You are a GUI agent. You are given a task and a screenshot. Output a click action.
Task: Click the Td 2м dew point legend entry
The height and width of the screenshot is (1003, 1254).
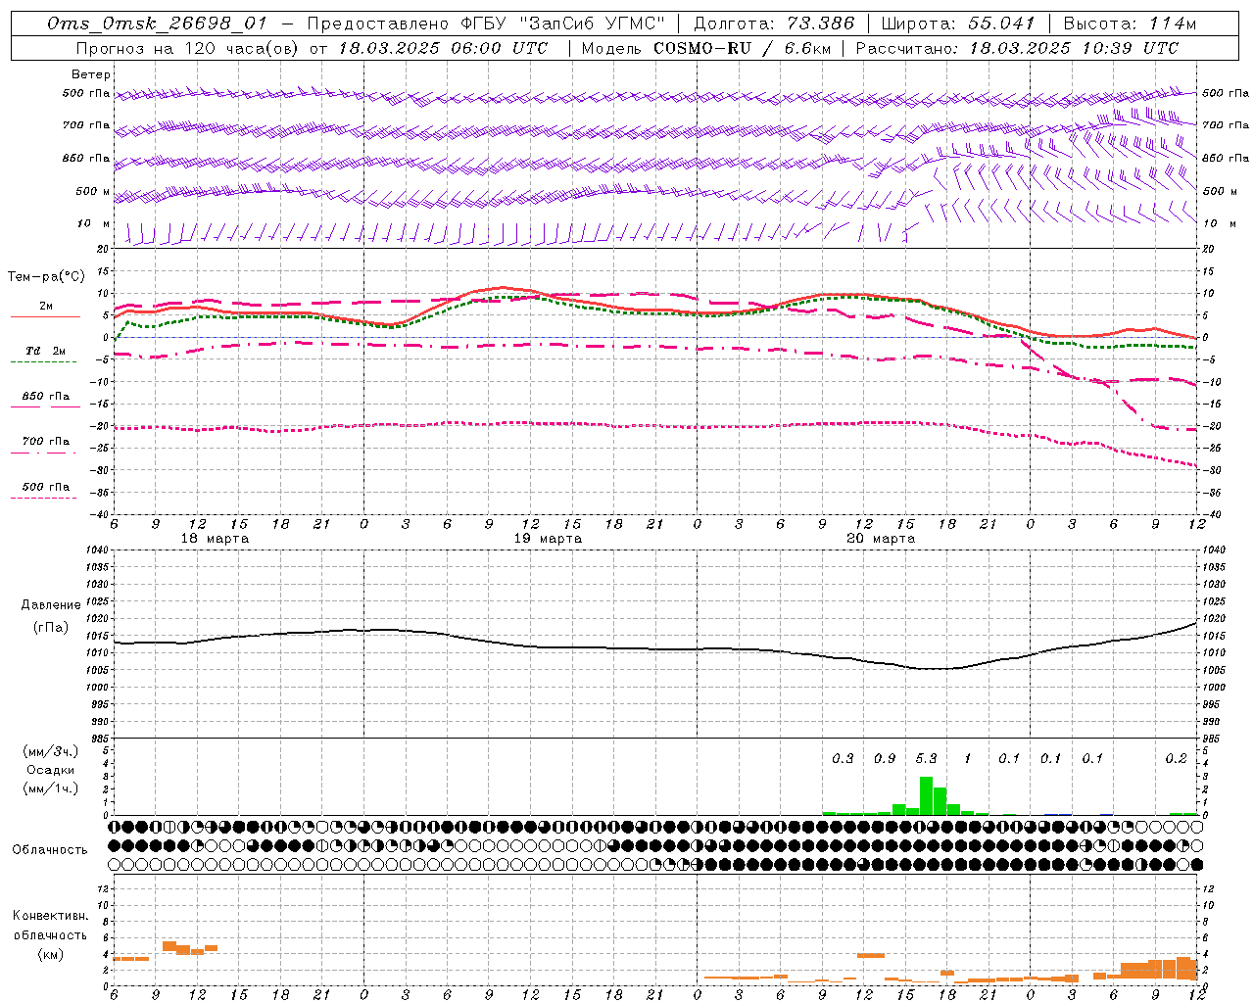point(46,351)
